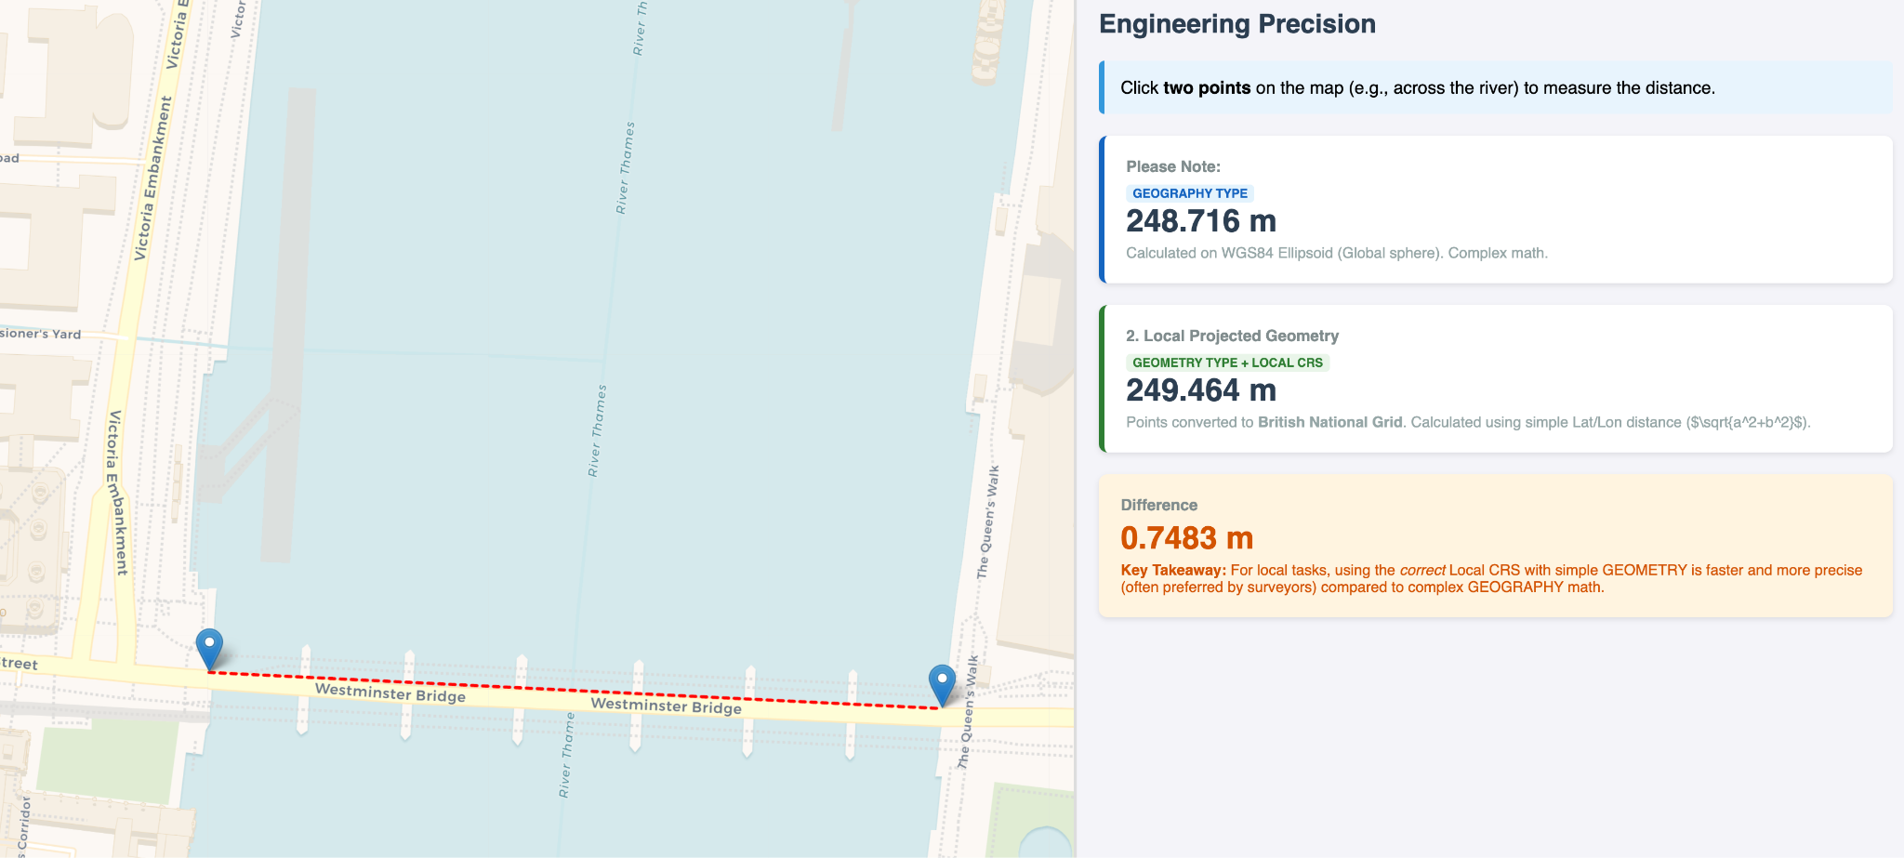Screen dimensions: 1904x858
Task: Click the Westminster Bridge label on the map
Action: (391, 693)
